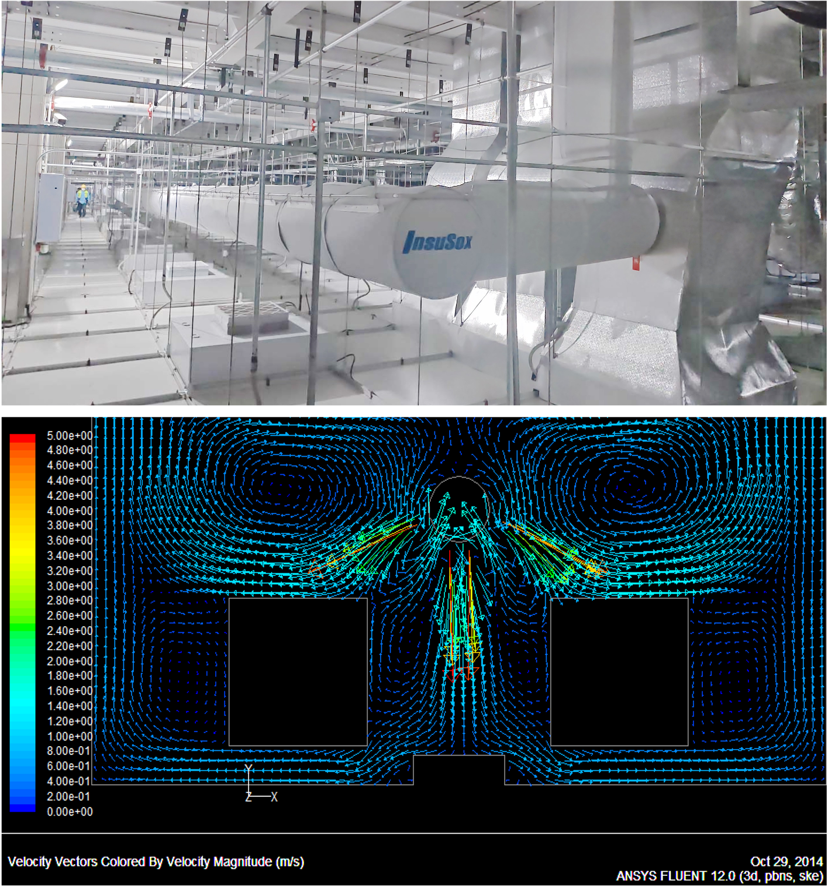
Task: Click the red top of the color legend
Action: [22, 438]
